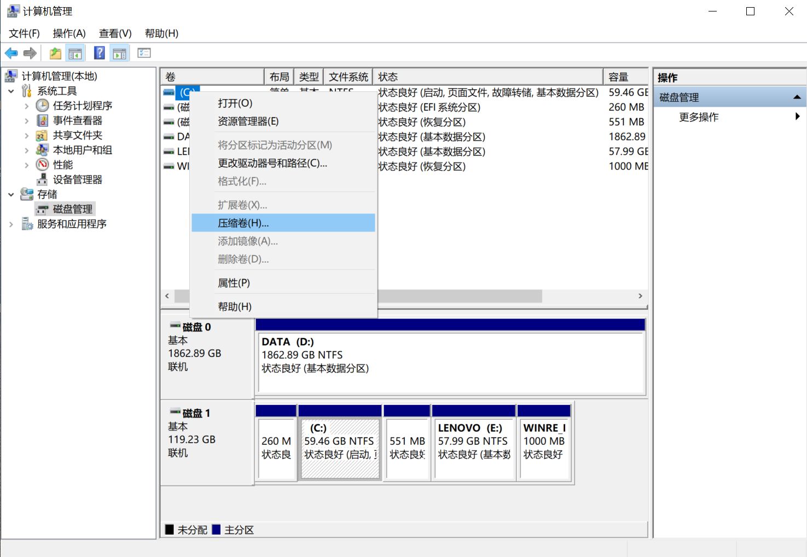Viewport: 807px width, 557px height.
Task: Sort by the 布局 column header
Action: (279, 77)
